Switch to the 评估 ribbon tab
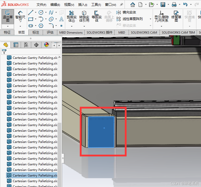 coord(50,32)
